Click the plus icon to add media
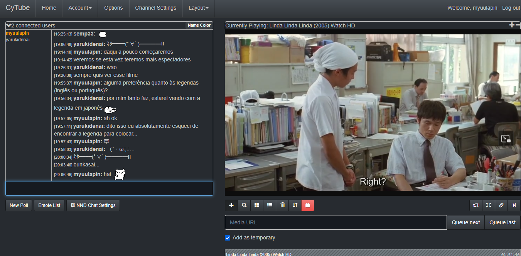This screenshot has height=256, width=521. 231,205
